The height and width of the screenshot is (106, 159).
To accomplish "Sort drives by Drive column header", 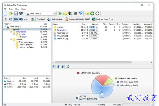I will pyautogui.click(x=9, y=78).
